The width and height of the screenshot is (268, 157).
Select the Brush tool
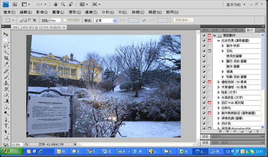coord(6,77)
